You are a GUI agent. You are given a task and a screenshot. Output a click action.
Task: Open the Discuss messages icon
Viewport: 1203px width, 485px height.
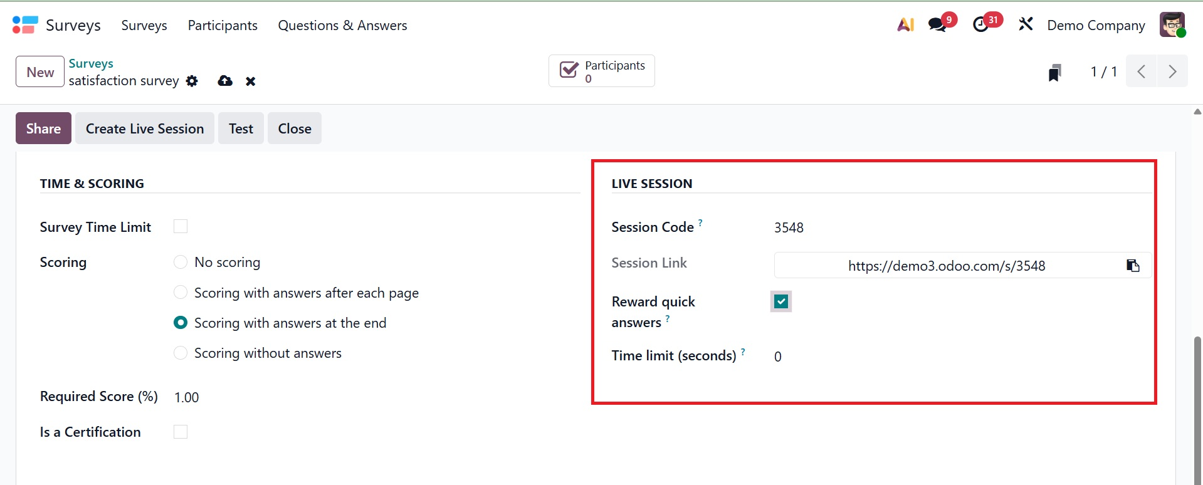pos(938,25)
